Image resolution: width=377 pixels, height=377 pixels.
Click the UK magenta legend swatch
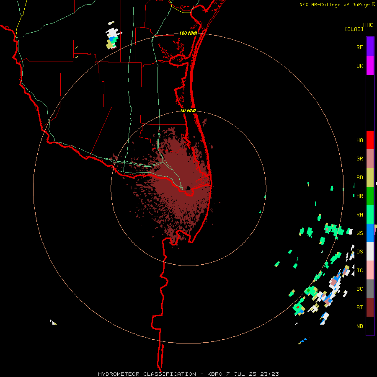point(370,66)
